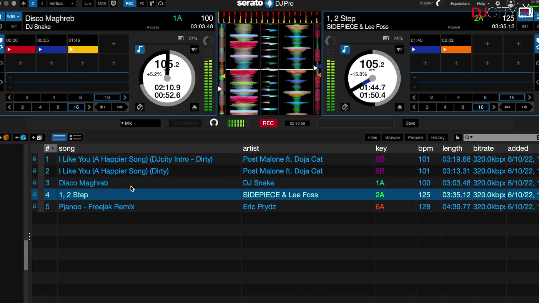539x303 pixels.
Task: Select 8-beat loop size on left deck
Action: point(80,98)
